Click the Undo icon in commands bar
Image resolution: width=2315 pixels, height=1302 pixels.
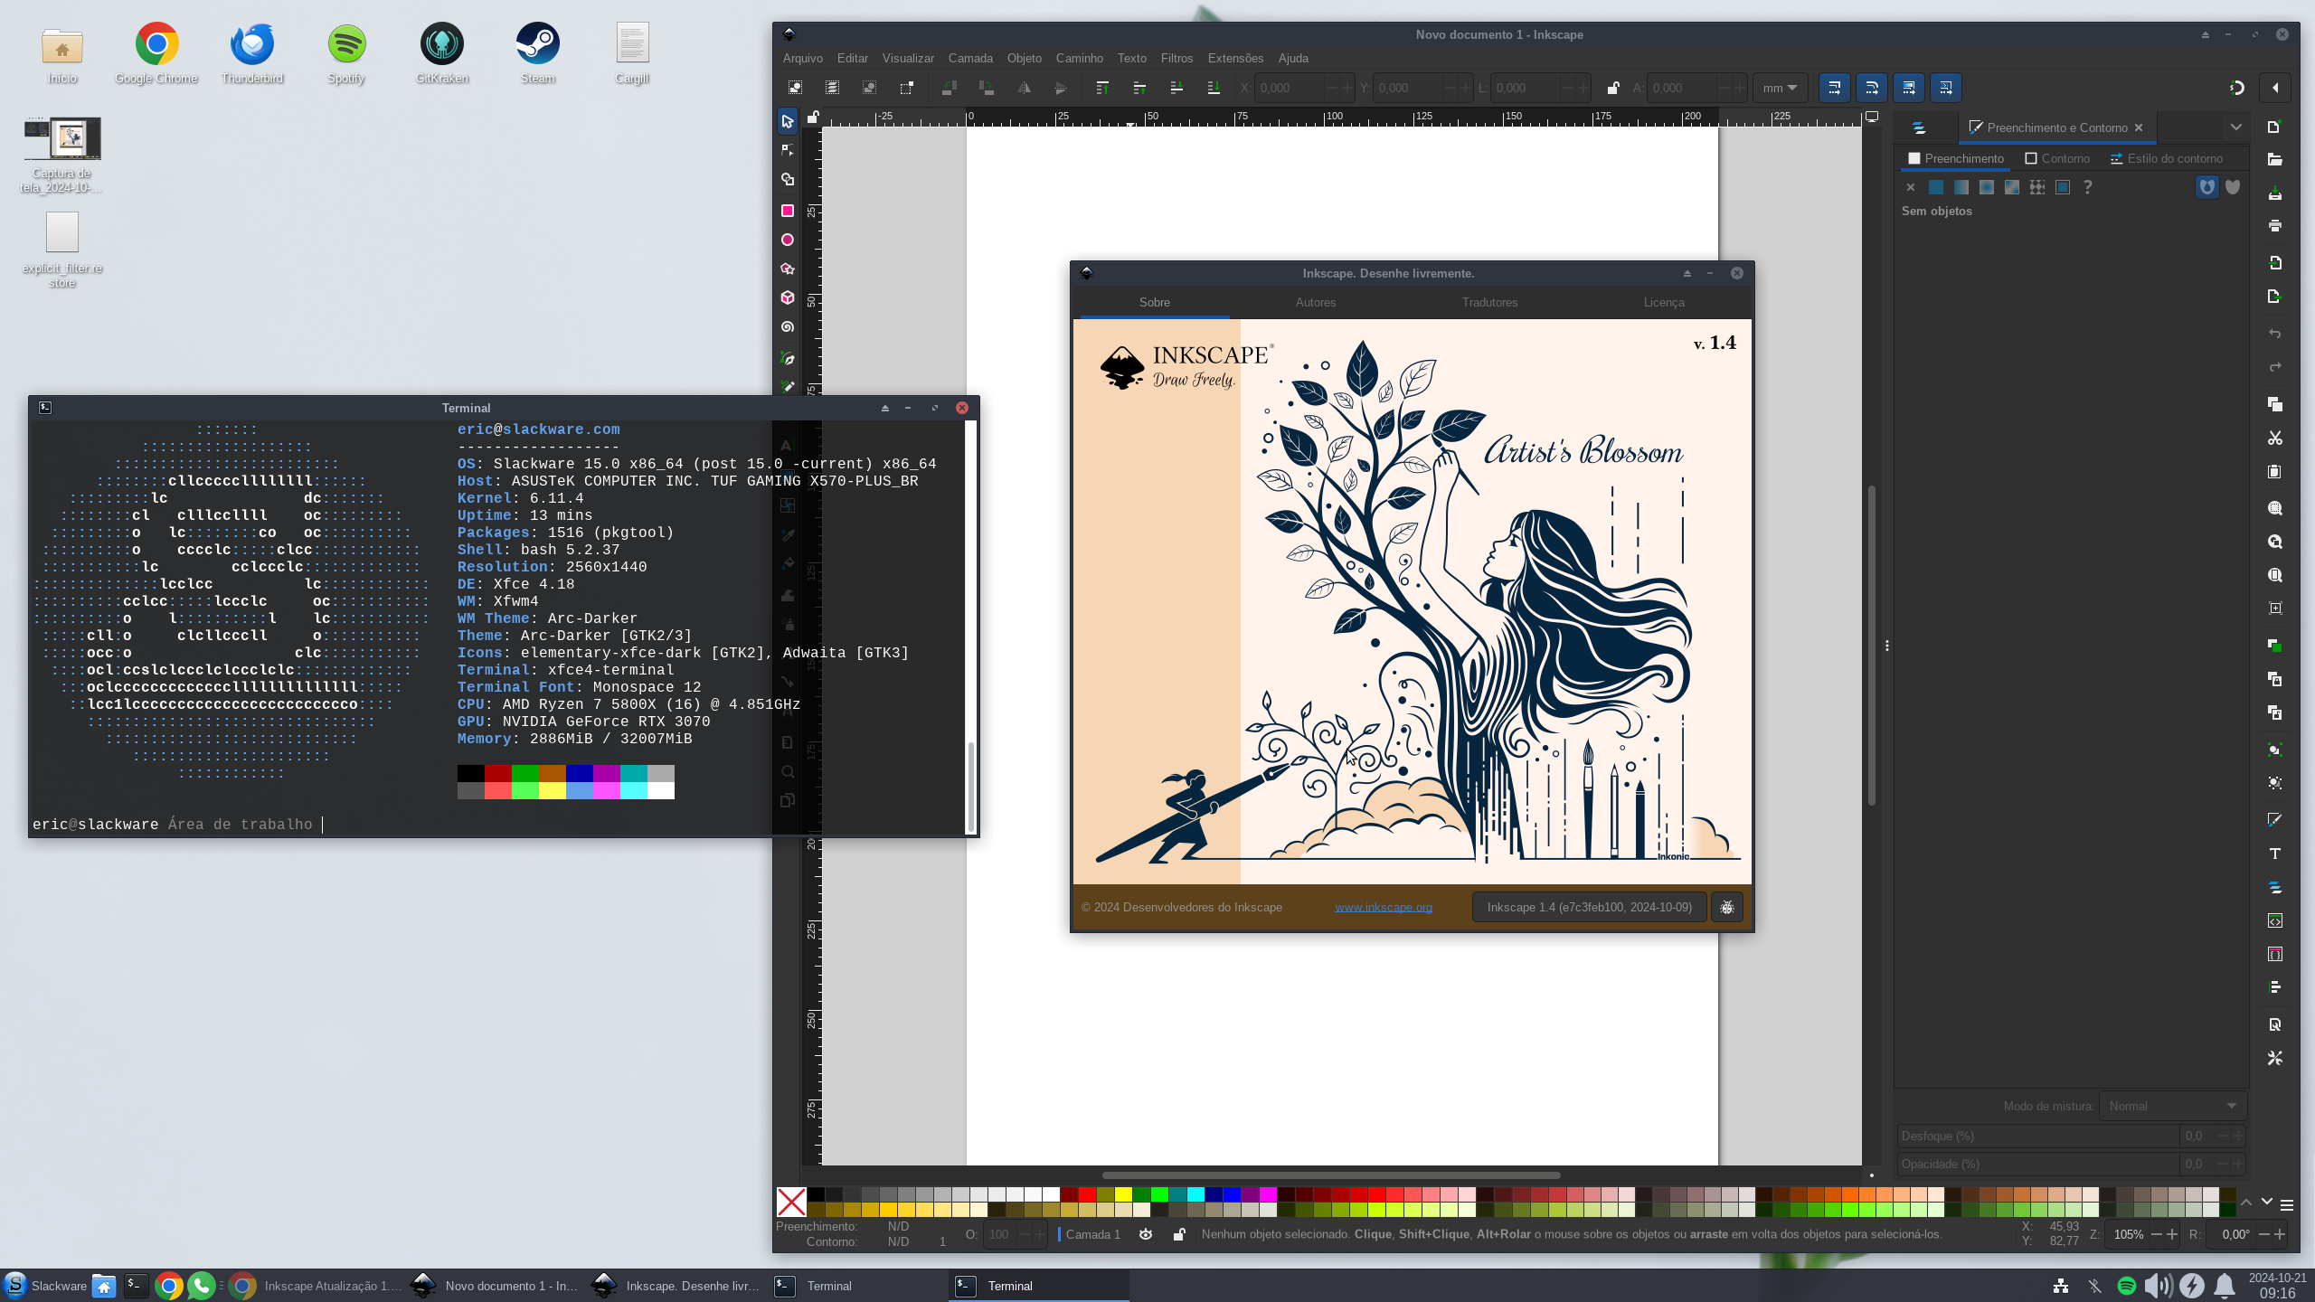(x=2275, y=334)
